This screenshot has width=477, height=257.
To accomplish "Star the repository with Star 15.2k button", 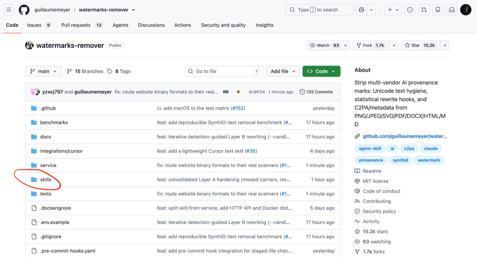I will click(x=421, y=45).
